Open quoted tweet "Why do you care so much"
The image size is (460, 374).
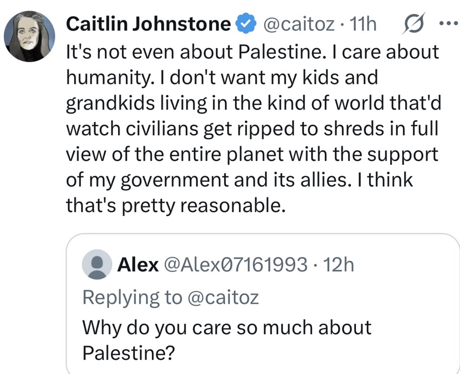click(227, 327)
